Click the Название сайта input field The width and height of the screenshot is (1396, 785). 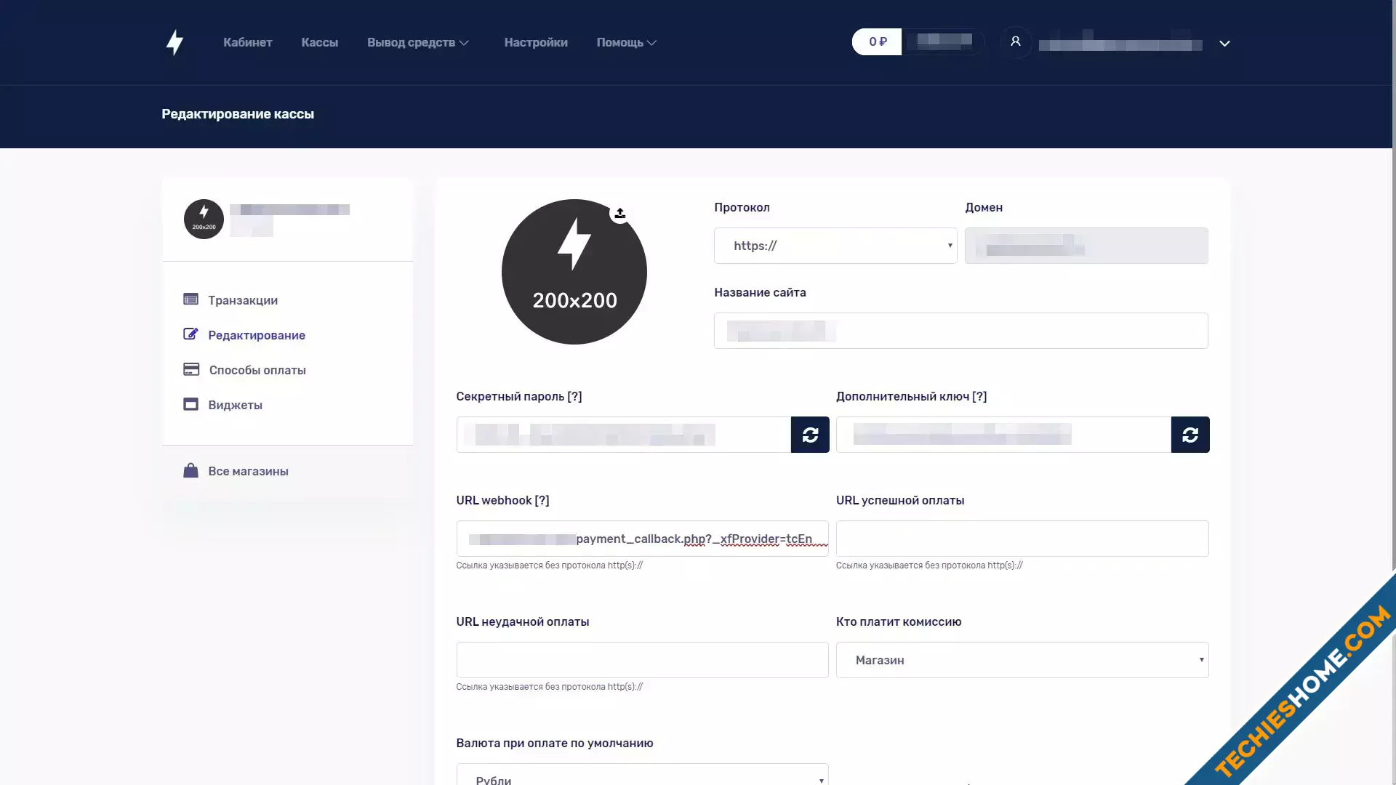[x=961, y=331]
